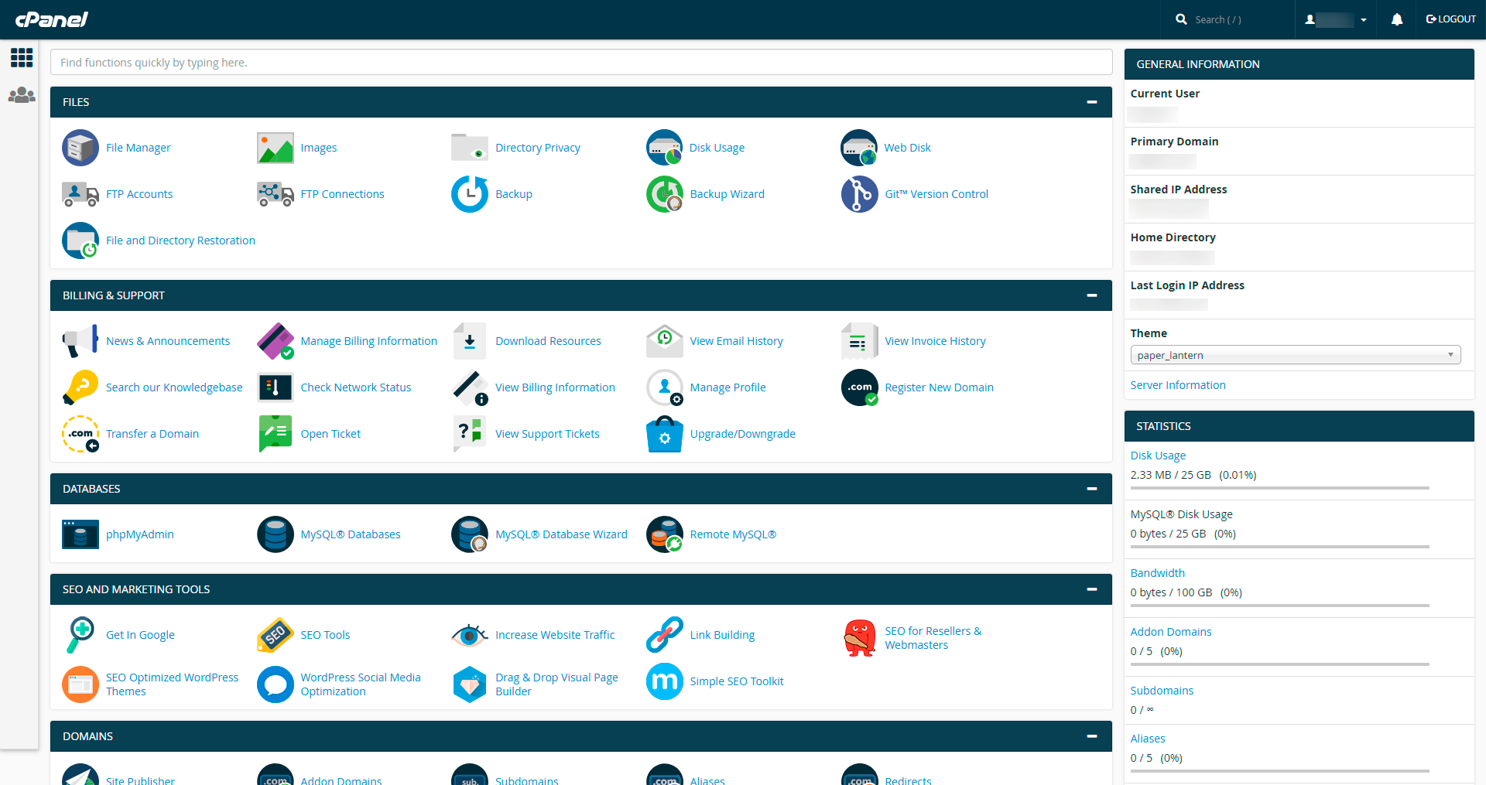Image resolution: width=1486 pixels, height=785 pixels.
Task: Collapse the Files section
Action: click(1092, 102)
